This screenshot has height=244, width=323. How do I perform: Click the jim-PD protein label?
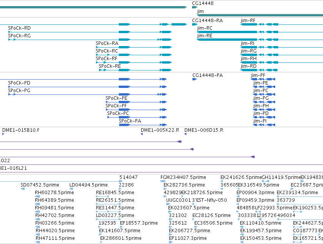click(x=261, y=114)
